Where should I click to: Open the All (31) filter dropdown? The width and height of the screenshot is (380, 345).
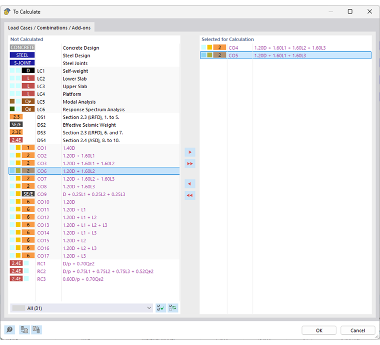click(x=81, y=308)
